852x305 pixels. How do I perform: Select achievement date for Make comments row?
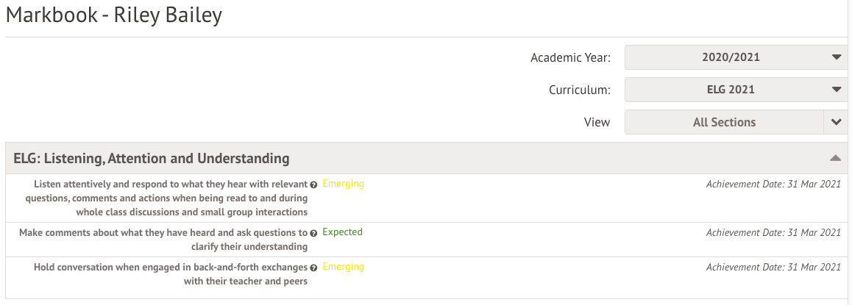point(773,233)
